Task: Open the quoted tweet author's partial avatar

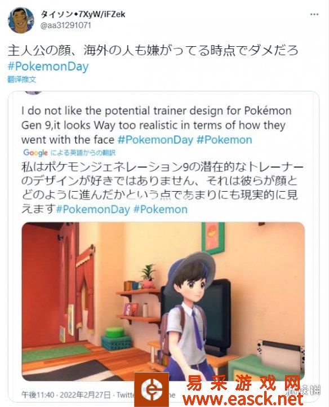Action: (33, 92)
